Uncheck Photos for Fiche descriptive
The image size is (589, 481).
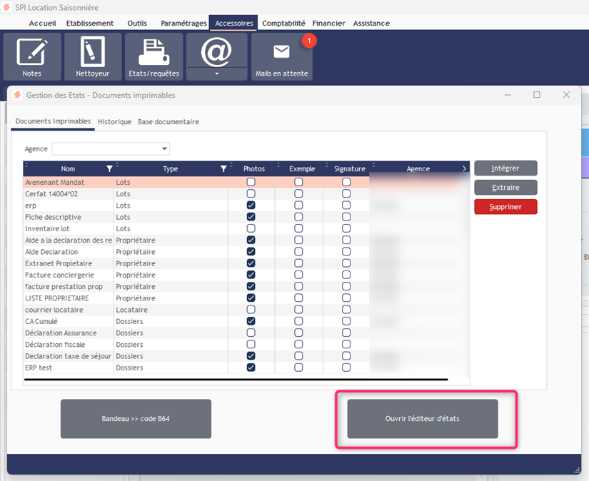tap(251, 217)
